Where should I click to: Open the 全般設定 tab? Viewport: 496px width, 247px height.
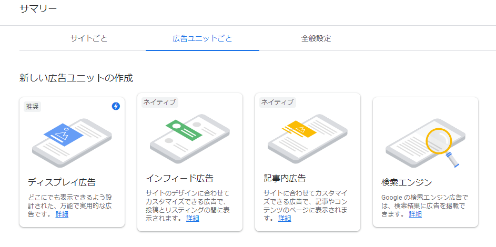pos(316,39)
